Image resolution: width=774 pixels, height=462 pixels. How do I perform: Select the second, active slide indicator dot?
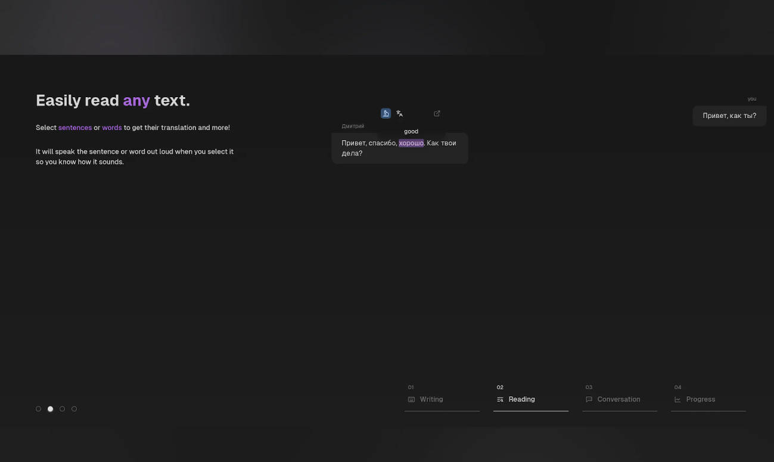(x=51, y=409)
